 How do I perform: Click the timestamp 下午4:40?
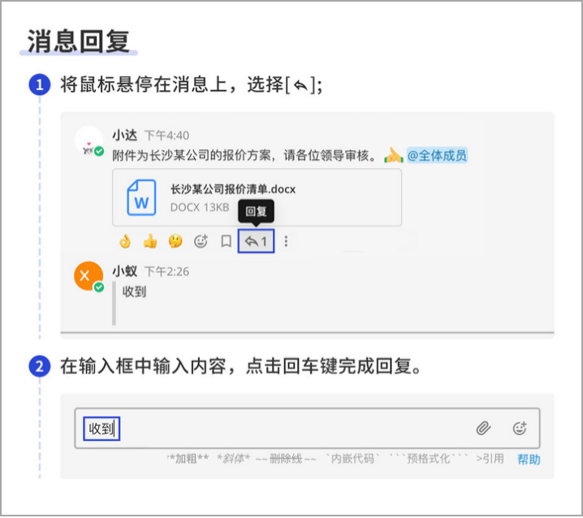[166, 136]
